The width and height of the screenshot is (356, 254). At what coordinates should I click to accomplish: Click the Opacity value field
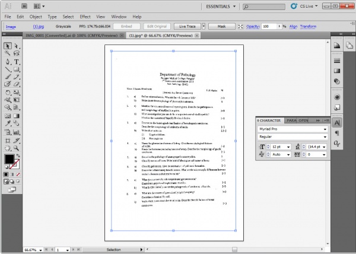tap(267, 27)
